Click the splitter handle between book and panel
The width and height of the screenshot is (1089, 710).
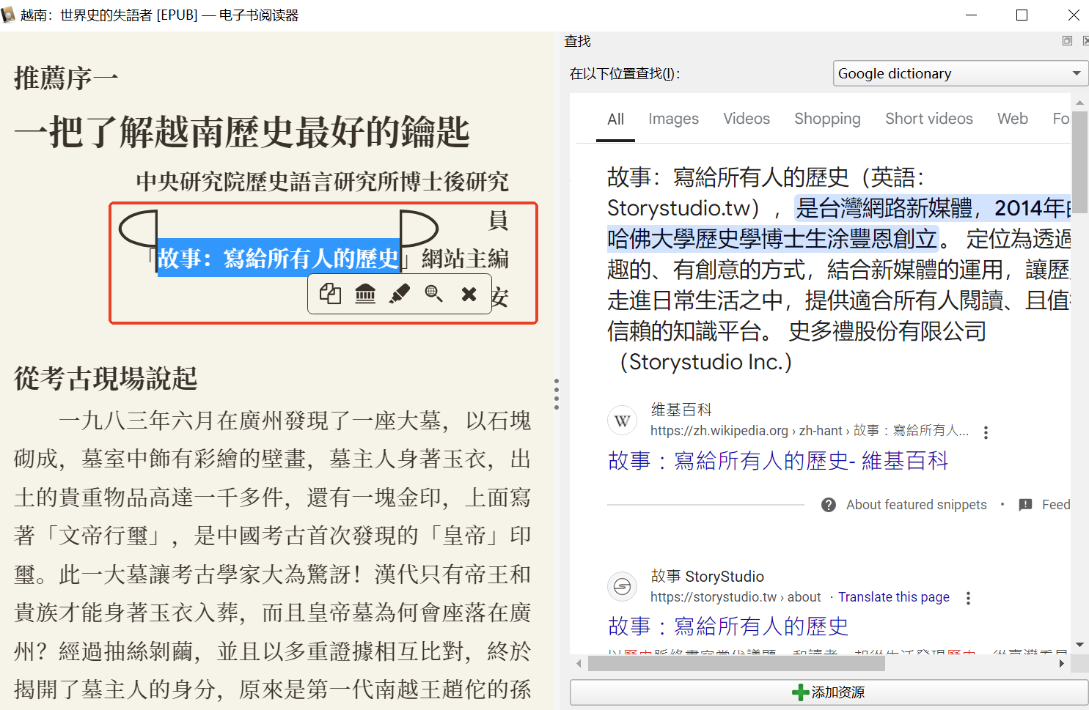557,394
